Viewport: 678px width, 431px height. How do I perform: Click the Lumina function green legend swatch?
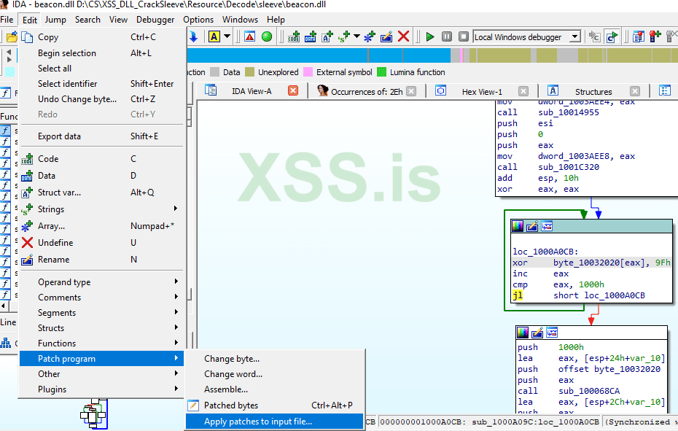[381, 71]
